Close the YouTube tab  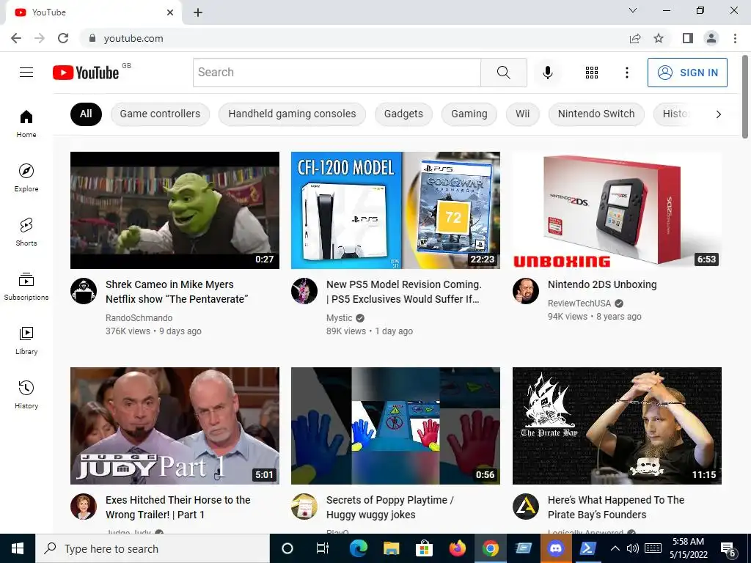click(170, 12)
